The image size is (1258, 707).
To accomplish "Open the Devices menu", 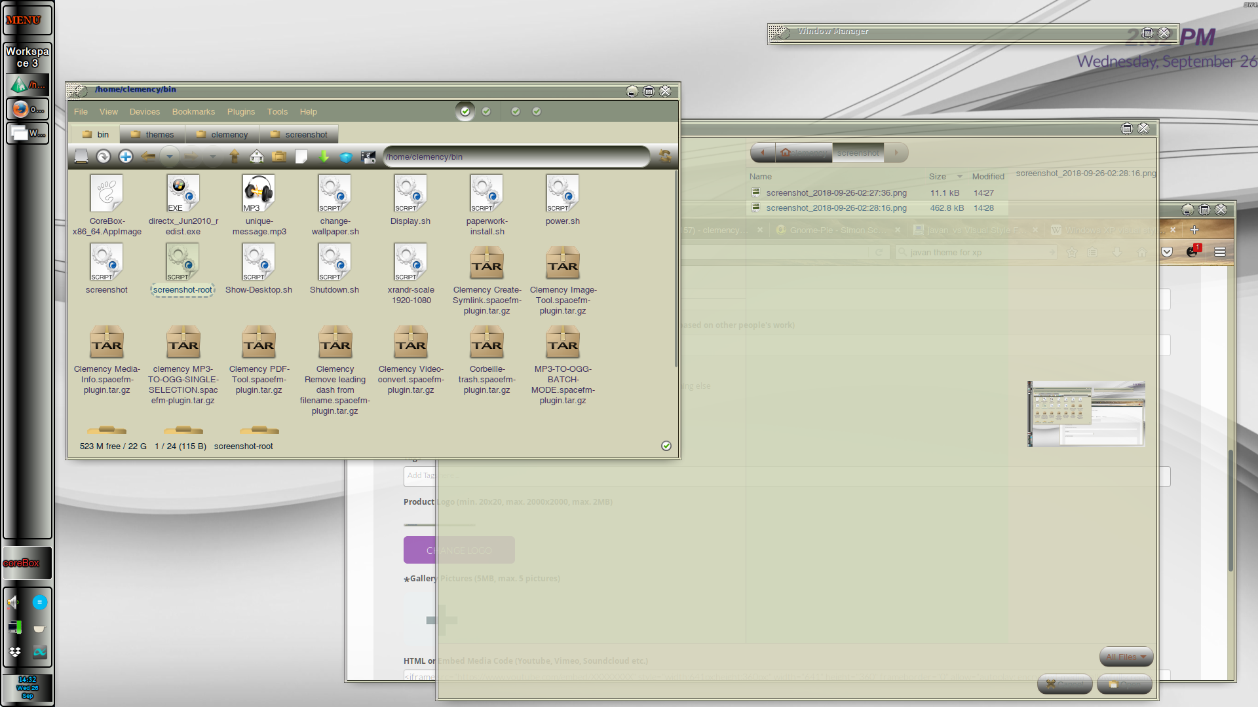I will [145, 112].
